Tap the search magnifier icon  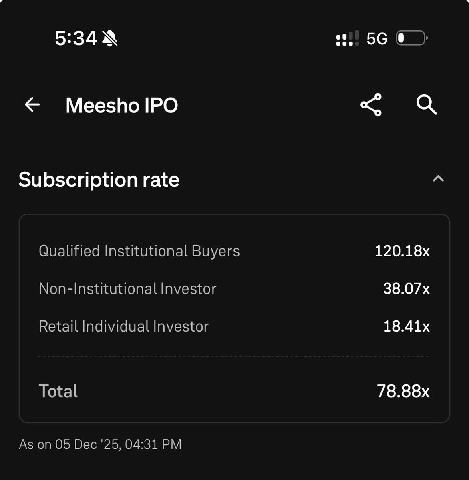tap(426, 105)
